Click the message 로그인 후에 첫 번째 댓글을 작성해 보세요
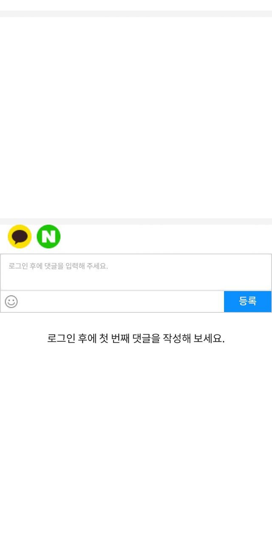The height and width of the screenshot is (544, 272). pos(136,339)
